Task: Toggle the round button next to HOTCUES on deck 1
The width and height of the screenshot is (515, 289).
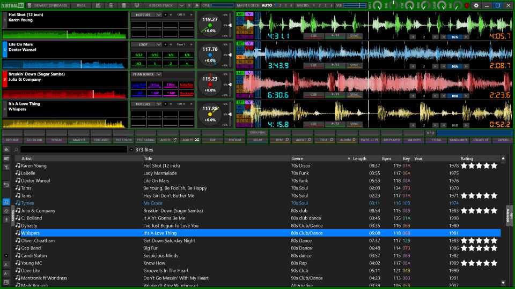Action: click(166, 15)
